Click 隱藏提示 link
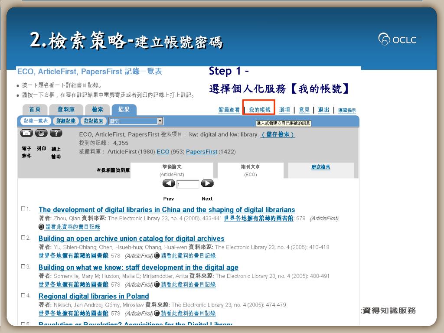This screenshot has height=333, width=444. tap(347, 110)
